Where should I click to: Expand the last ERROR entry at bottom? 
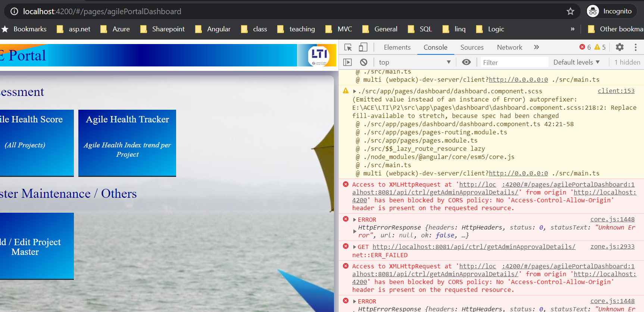[x=354, y=302]
